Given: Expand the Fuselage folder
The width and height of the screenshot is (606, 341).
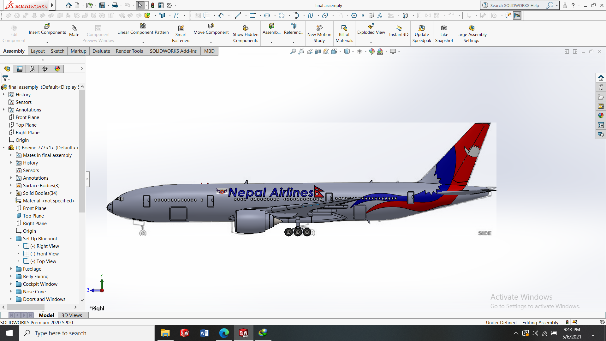Looking at the screenshot, I should [x=11, y=269].
